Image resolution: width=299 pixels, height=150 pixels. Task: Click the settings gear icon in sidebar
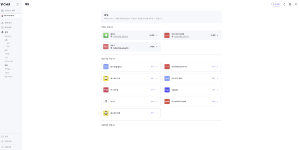click(2, 32)
